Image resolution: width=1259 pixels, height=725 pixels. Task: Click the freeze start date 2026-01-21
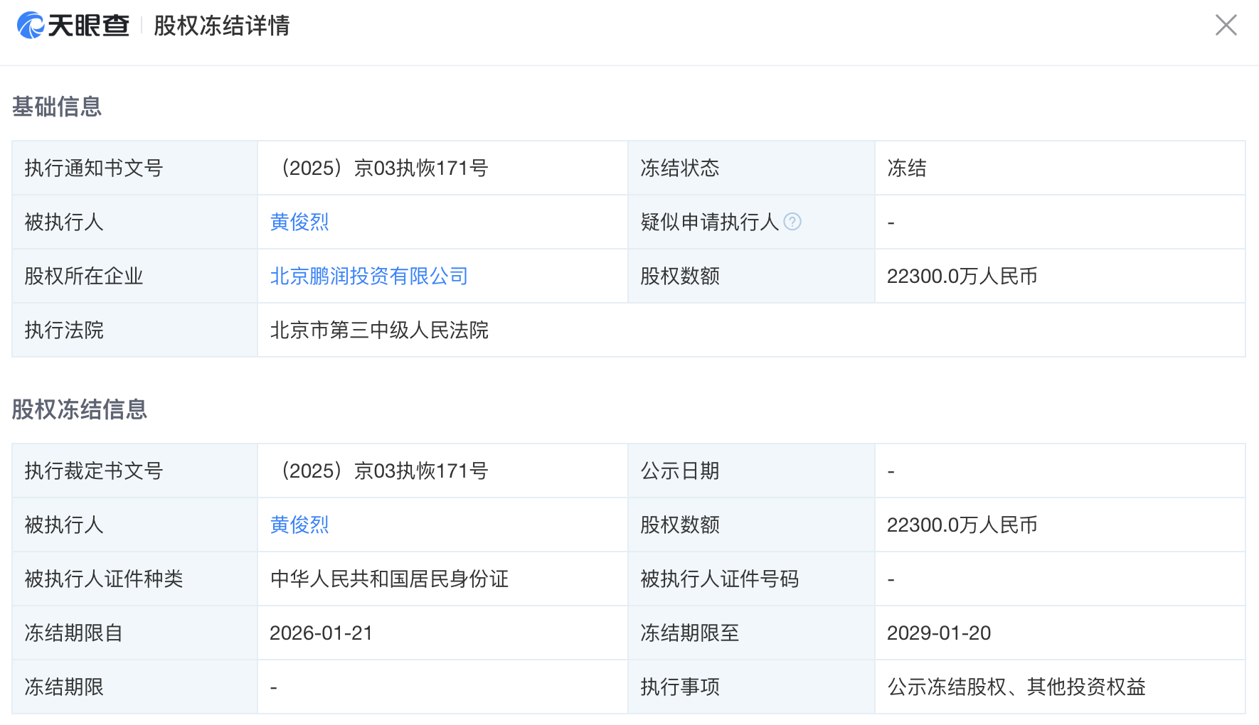321,633
